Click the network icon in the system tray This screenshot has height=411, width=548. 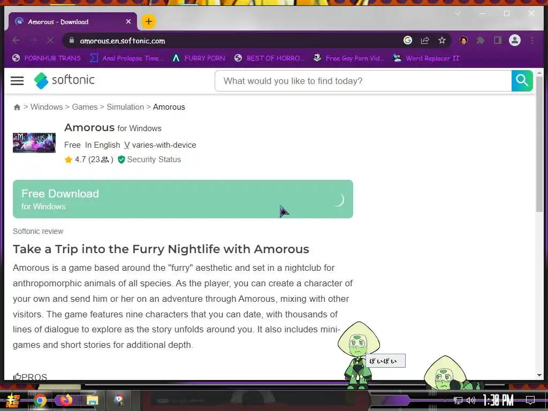[x=458, y=400]
